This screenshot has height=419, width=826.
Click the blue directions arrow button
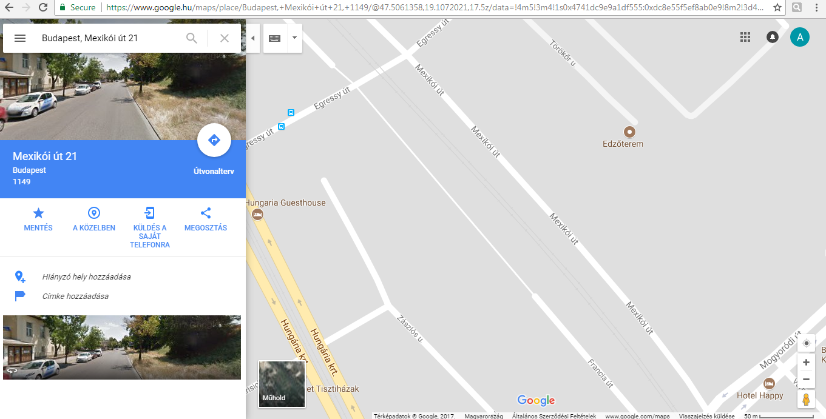pos(214,140)
